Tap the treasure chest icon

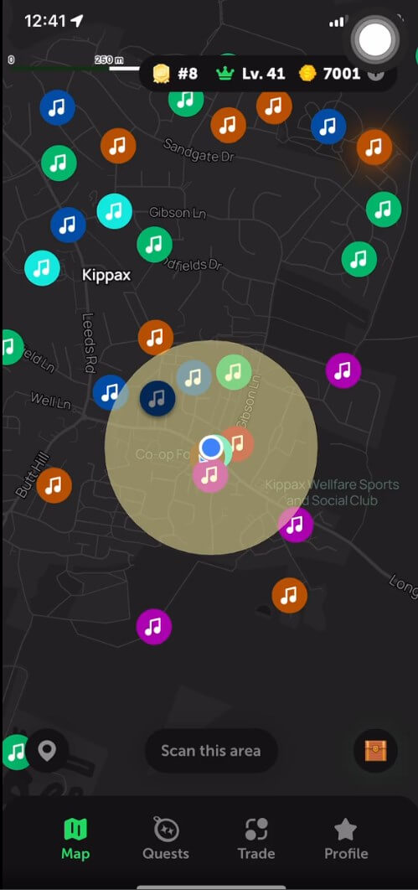375,751
